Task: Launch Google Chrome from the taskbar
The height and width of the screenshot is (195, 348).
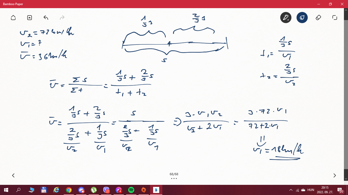Action: coord(69,190)
